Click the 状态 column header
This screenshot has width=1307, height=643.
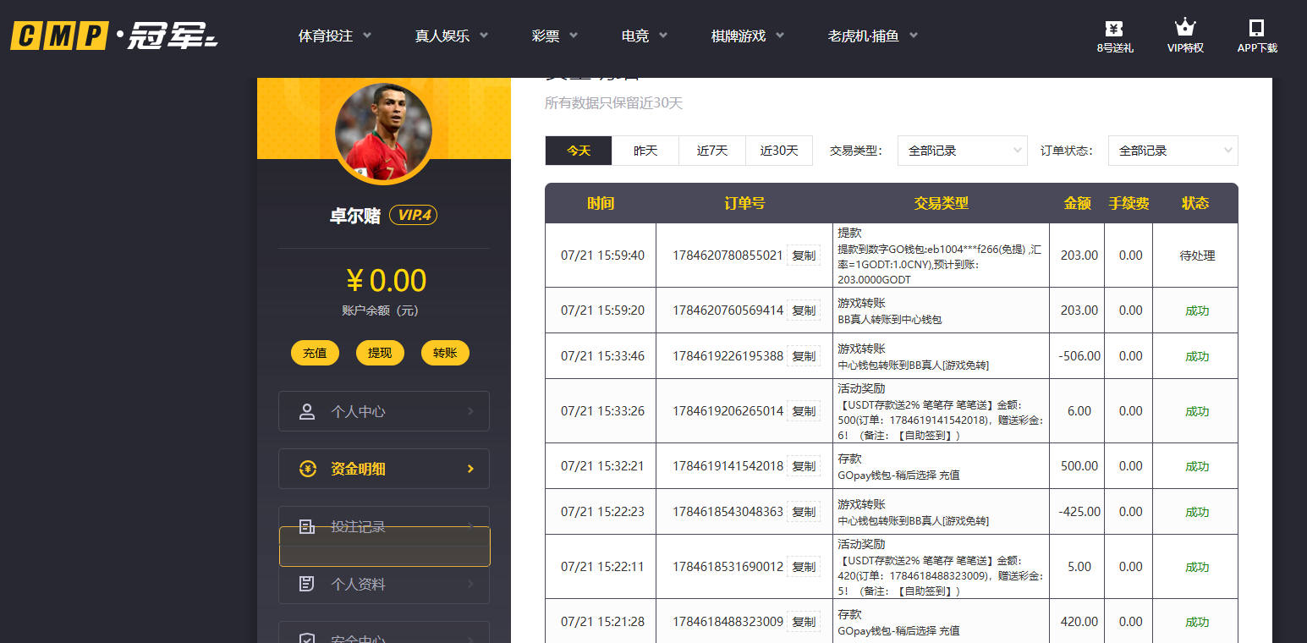(x=1195, y=203)
